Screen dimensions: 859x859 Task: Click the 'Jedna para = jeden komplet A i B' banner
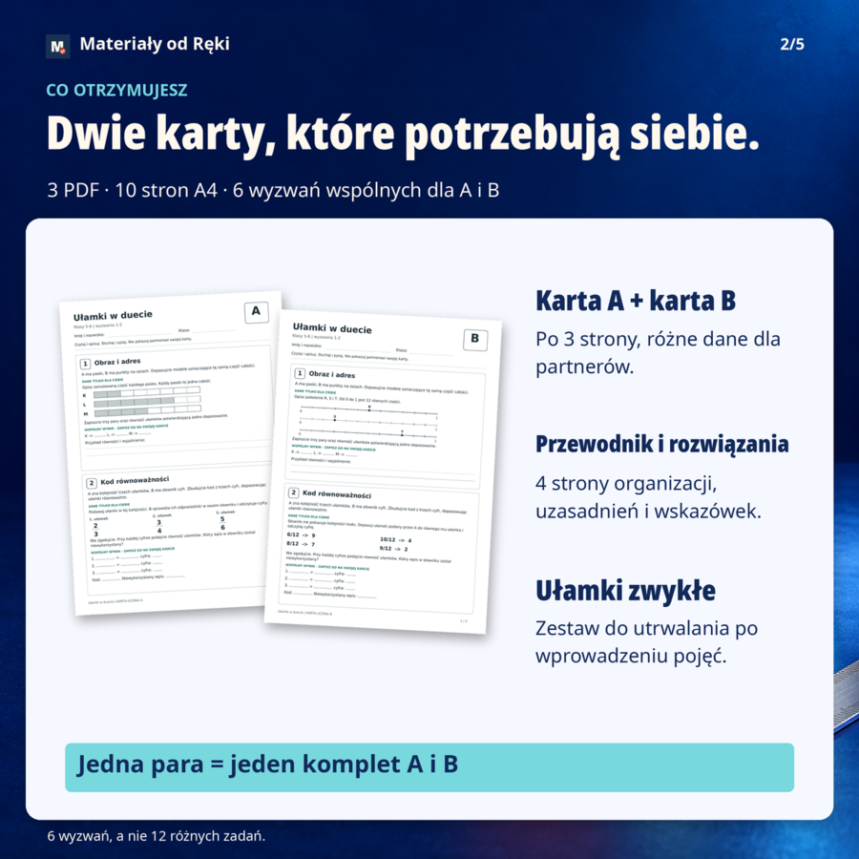[429, 767]
